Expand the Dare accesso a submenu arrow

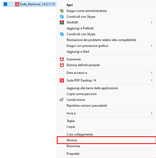pos(151,73)
